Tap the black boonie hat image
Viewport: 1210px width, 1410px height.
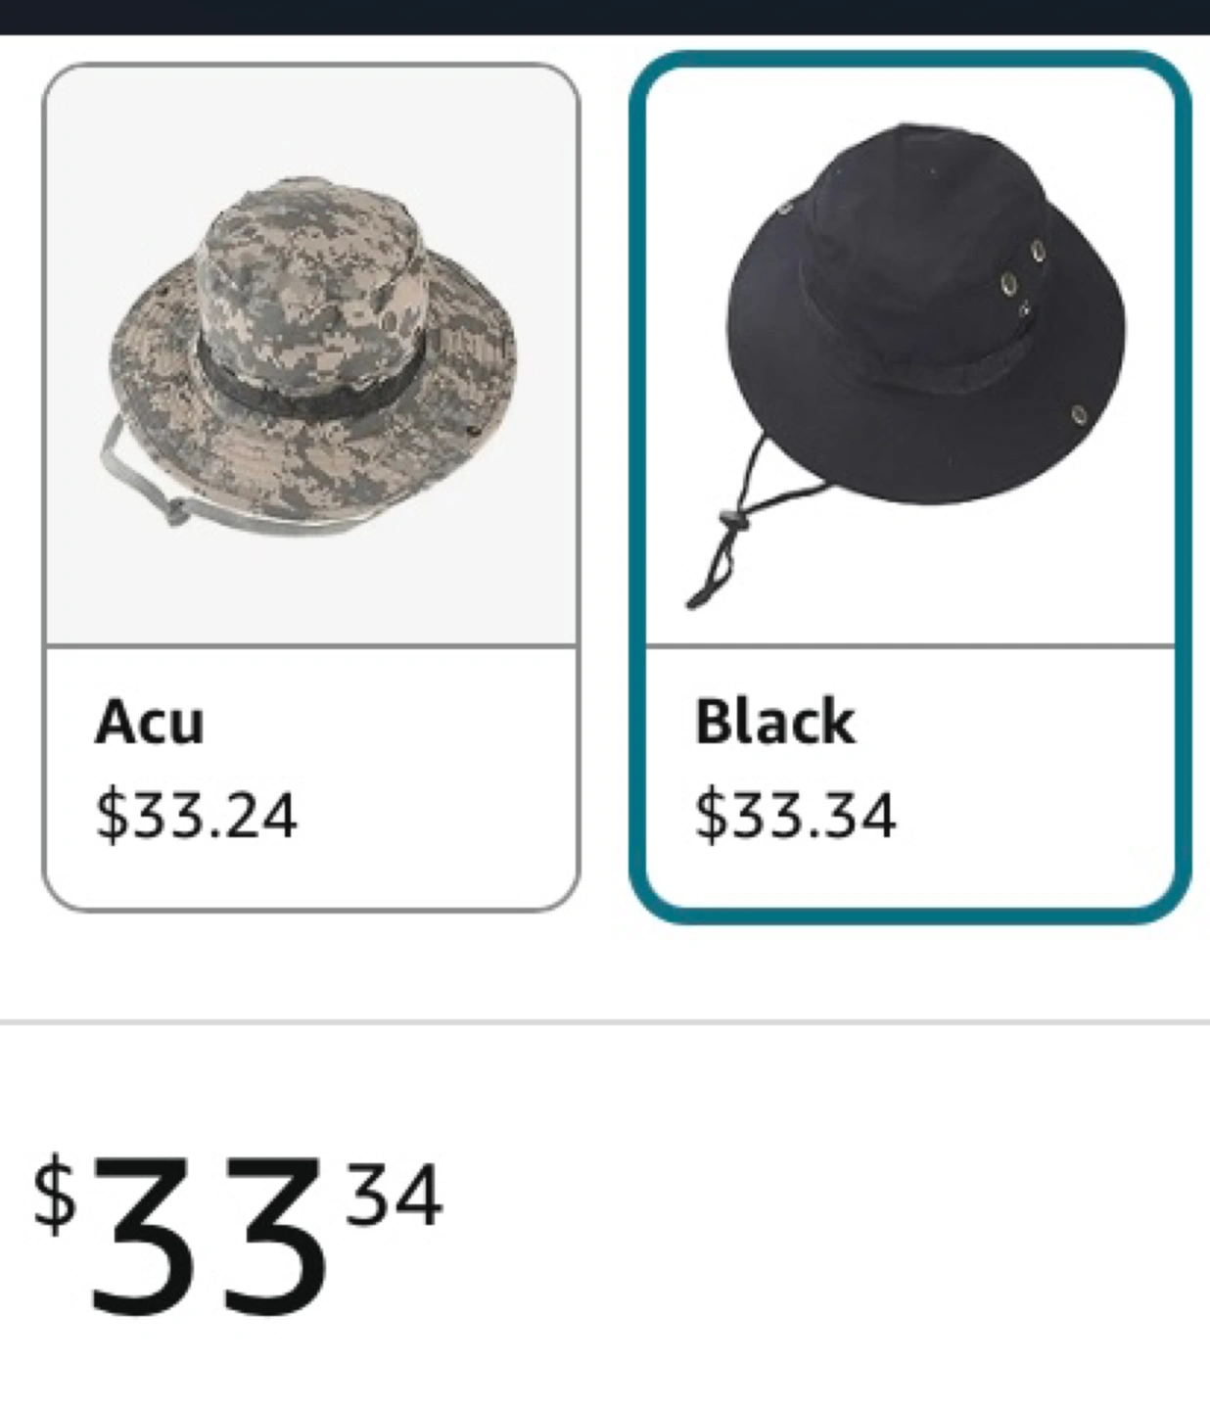point(906,362)
